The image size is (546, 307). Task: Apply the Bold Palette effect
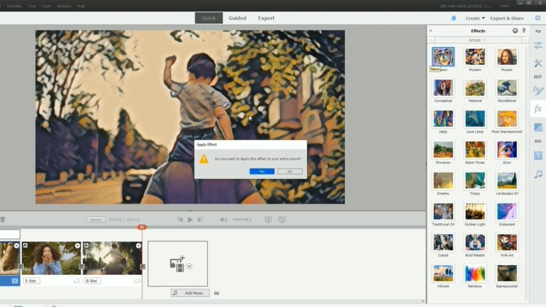pos(475,242)
